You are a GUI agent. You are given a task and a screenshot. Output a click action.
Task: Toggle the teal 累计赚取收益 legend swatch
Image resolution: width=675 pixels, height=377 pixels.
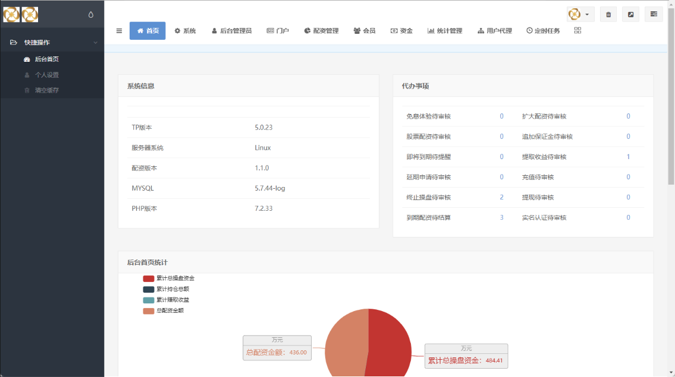coord(149,300)
